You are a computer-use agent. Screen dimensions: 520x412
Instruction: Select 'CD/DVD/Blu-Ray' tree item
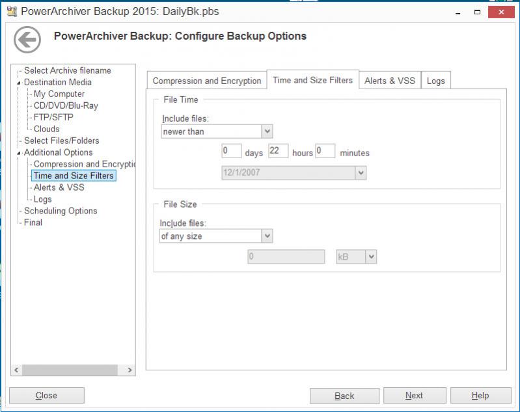[66, 105]
